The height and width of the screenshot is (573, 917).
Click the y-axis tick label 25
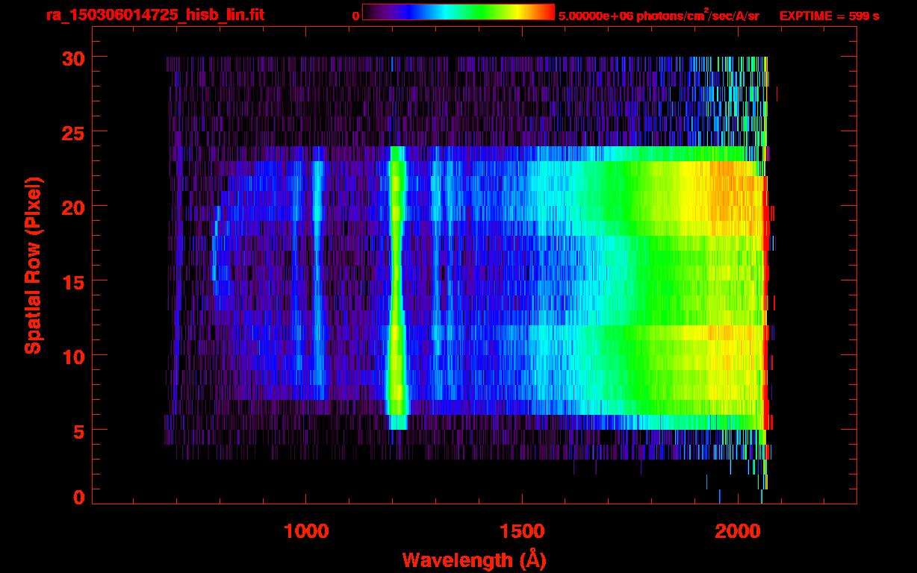pos(74,132)
